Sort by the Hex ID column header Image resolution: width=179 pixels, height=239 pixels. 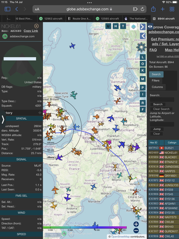[x=154, y=143]
